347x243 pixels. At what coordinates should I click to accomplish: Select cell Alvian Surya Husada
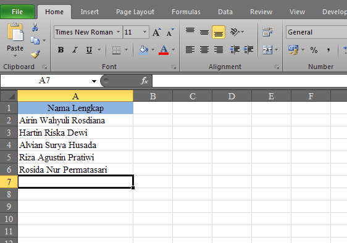(x=75, y=145)
